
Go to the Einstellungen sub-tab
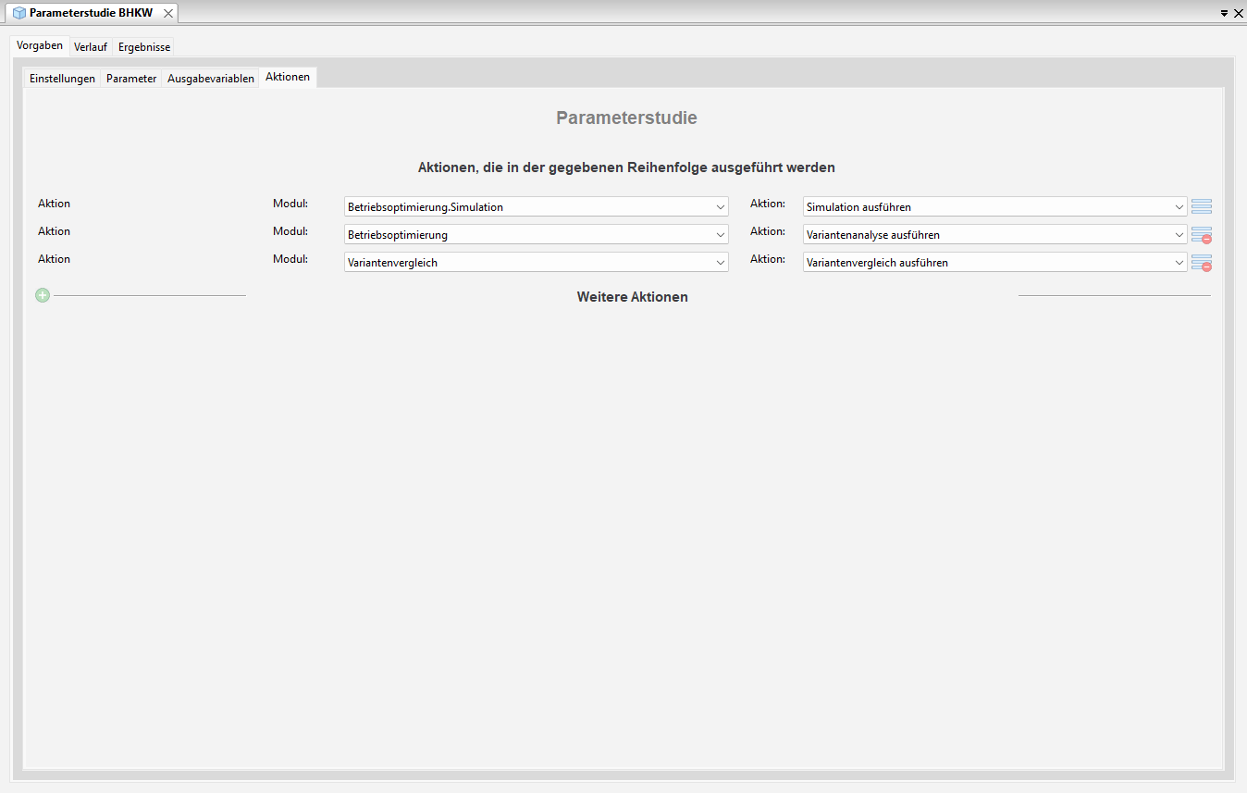[x=62, y=79]
